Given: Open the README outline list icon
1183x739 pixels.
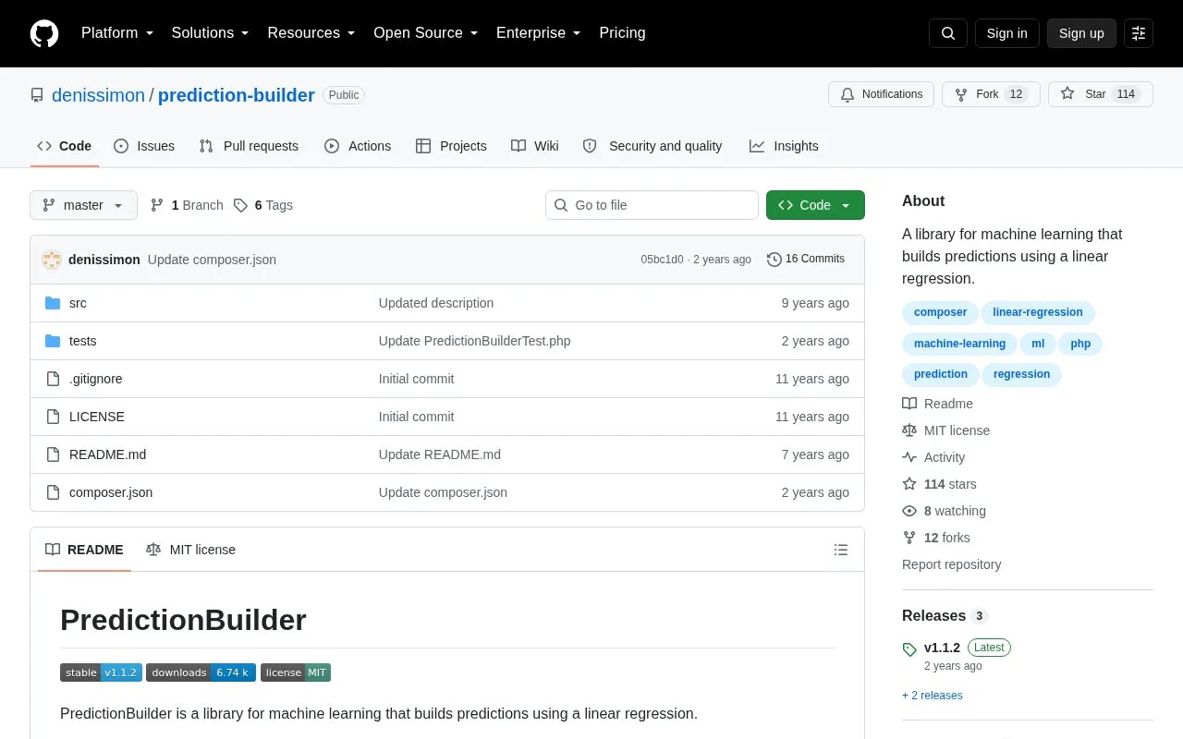Looking at the screenshot, I should pyautogui.click(x=841, y=550).
